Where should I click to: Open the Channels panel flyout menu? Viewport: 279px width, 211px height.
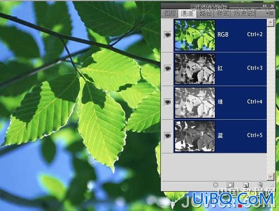point(270,14)
